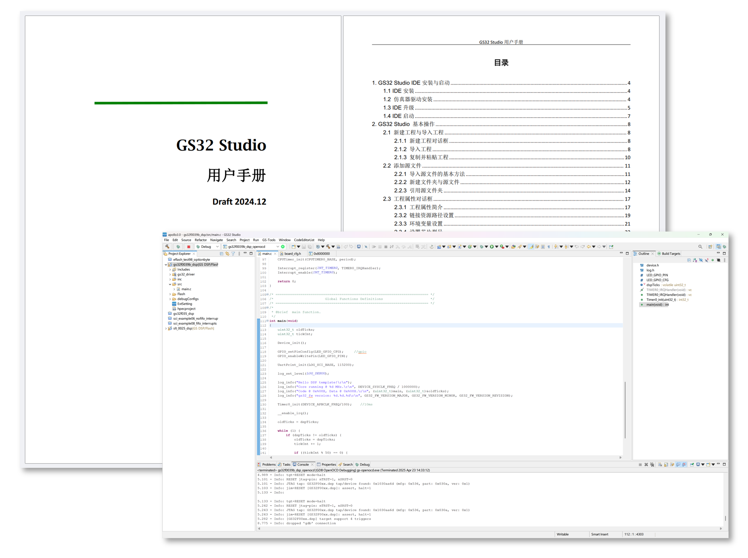The image size is (748, 558).
Task: Click Remove All Terminated Launches in Console
Action: tap(652, 464)
